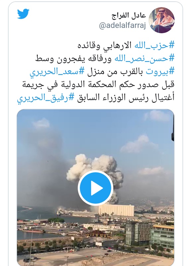Click the sky cloud in the video's upper right
Screen dimensions: 191x266
tap(157, 116)
